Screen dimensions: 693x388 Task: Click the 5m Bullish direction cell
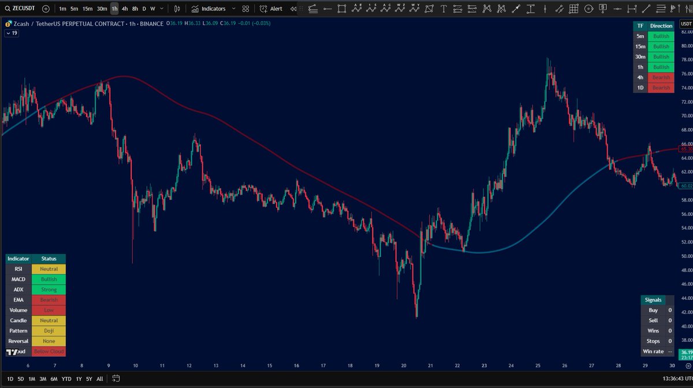coord(661,36)
